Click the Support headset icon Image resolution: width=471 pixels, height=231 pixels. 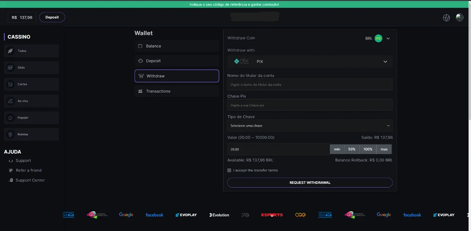[x=11, y=161]
